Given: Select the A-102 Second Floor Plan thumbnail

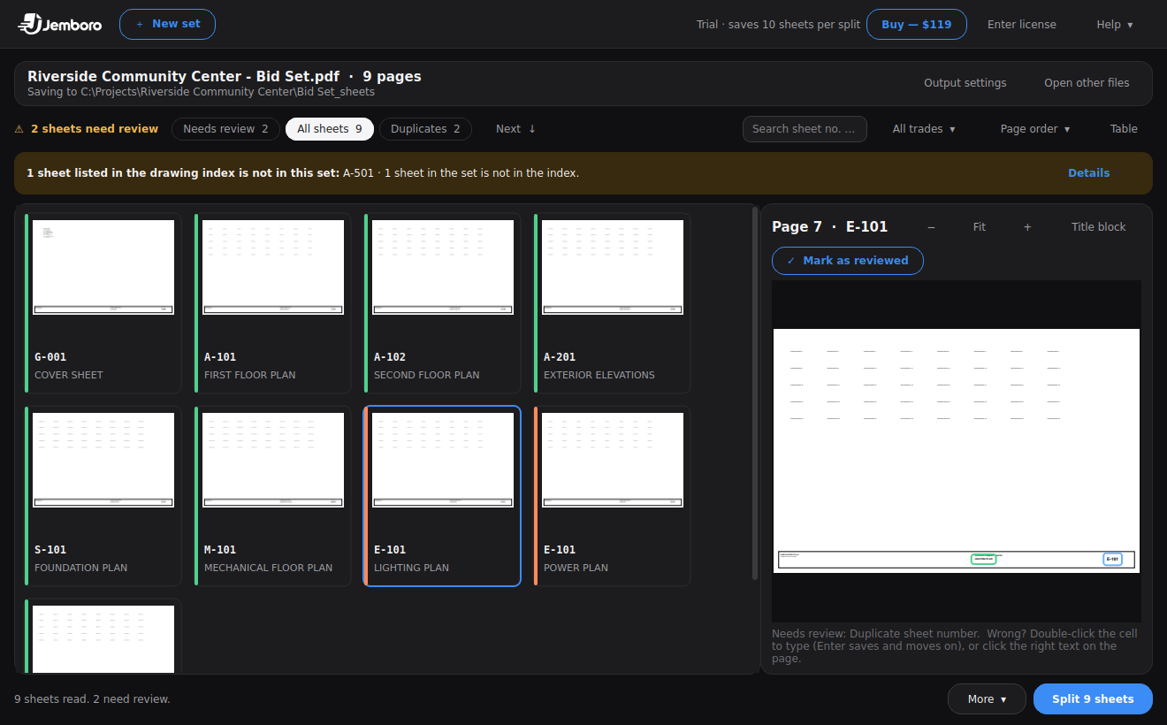Looking at the screenshot, I should (442, 302).
